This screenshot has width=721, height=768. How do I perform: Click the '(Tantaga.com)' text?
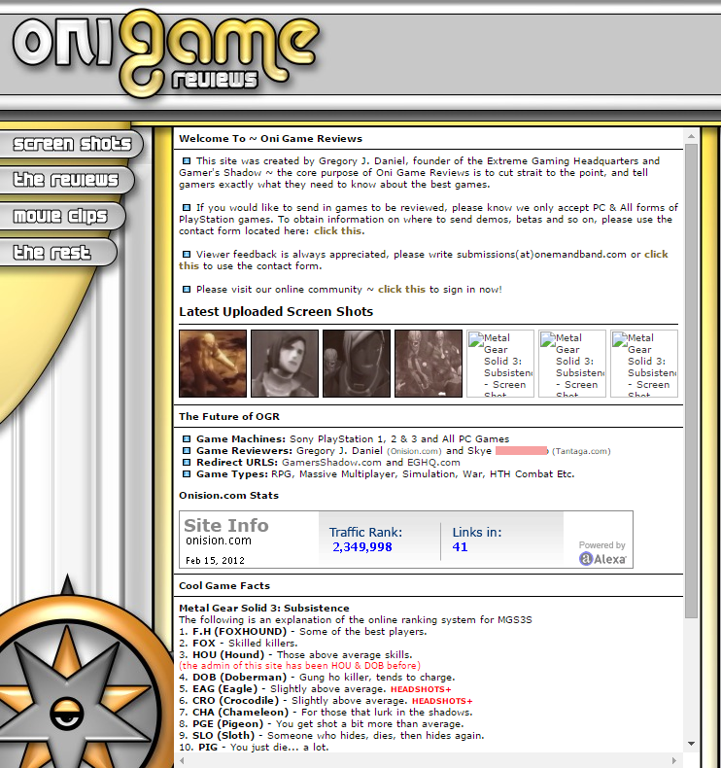tap(581, 452)
